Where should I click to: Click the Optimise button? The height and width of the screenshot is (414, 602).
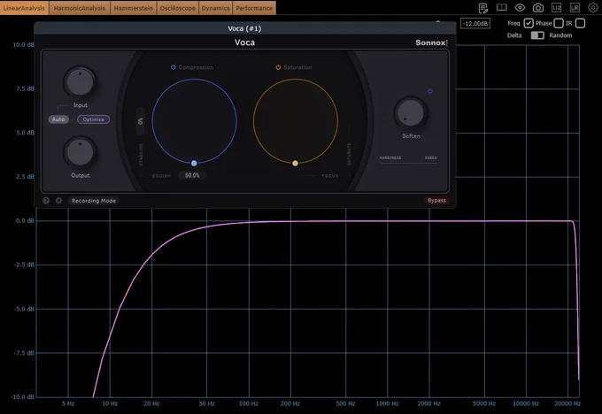point(93,119)
